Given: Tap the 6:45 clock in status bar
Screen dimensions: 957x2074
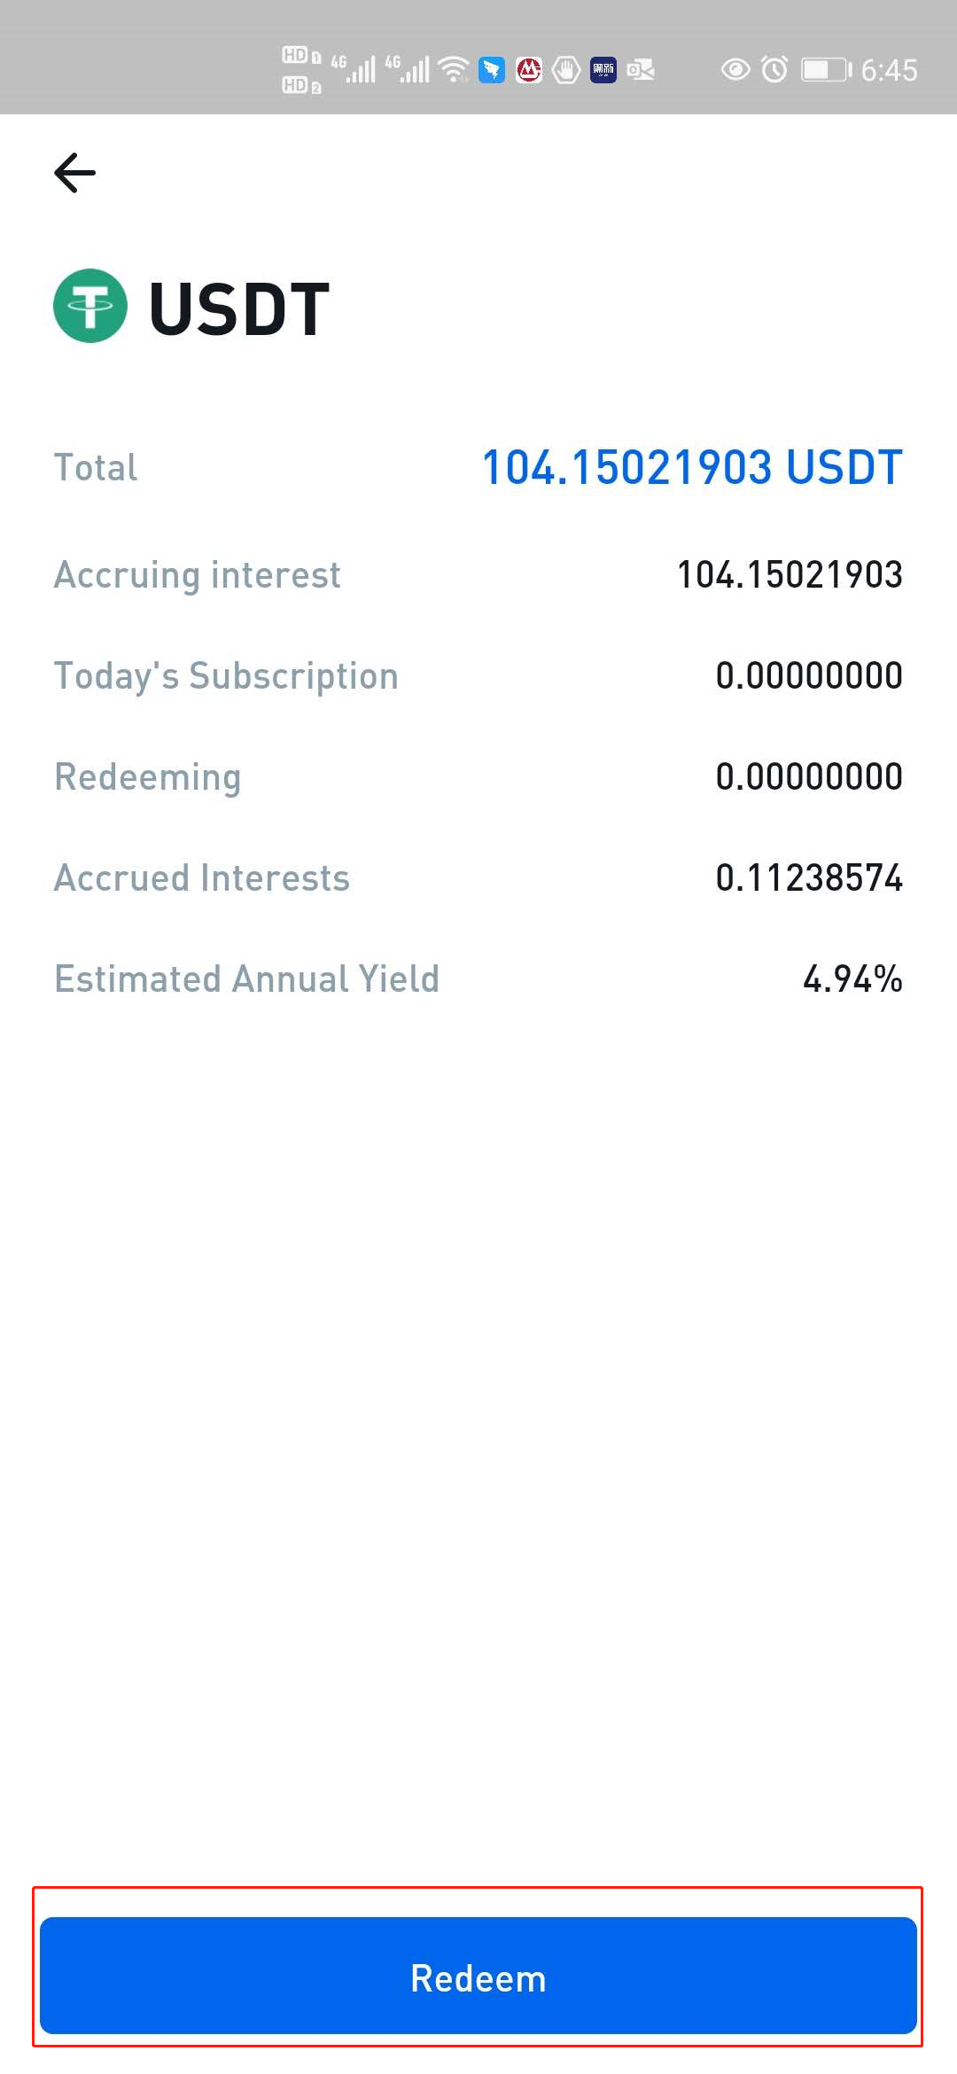Looking at the screenshot, I should [x=889, y=70].
